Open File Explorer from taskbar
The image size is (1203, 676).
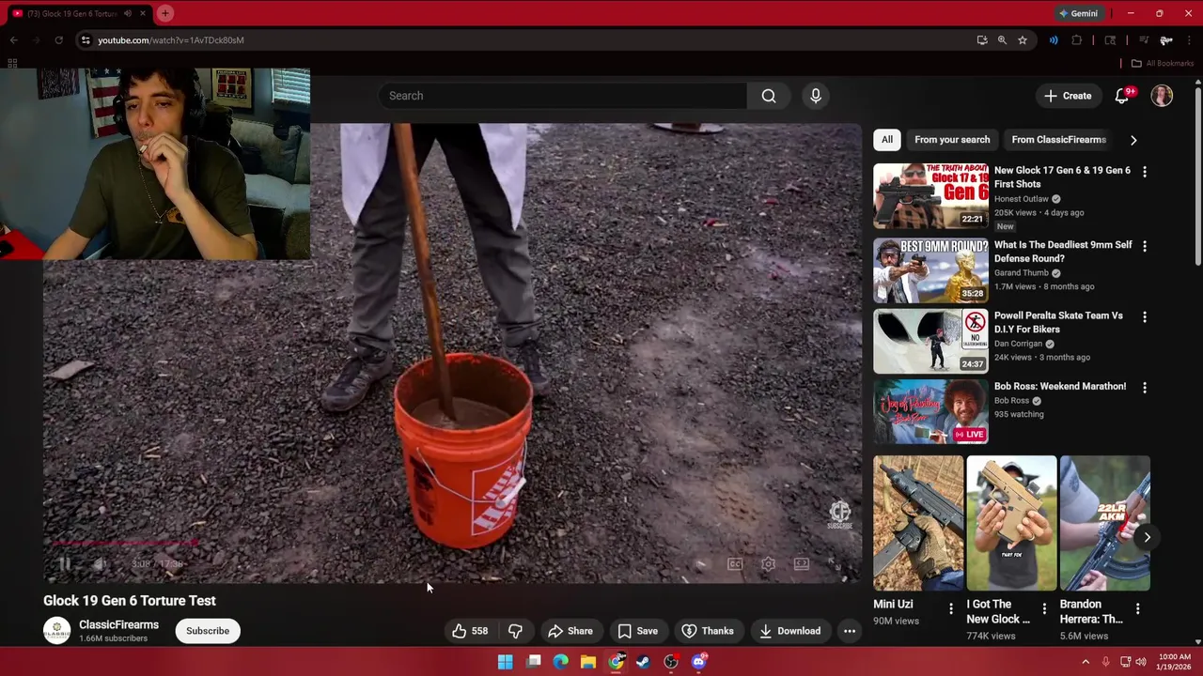click(x=588, y=662)
